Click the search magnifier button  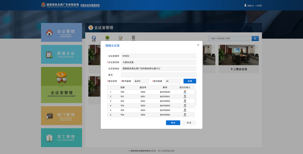click(x=255, y=38)
